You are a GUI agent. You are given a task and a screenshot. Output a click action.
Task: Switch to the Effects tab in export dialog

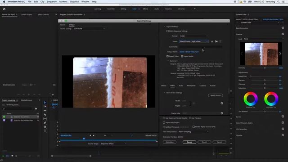click(164, 86)
